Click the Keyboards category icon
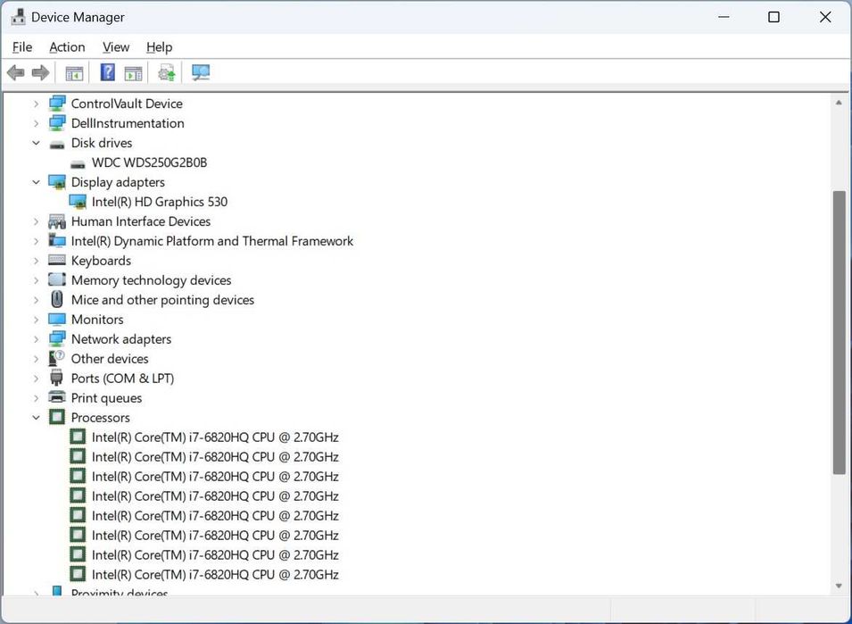 (57, 261)
